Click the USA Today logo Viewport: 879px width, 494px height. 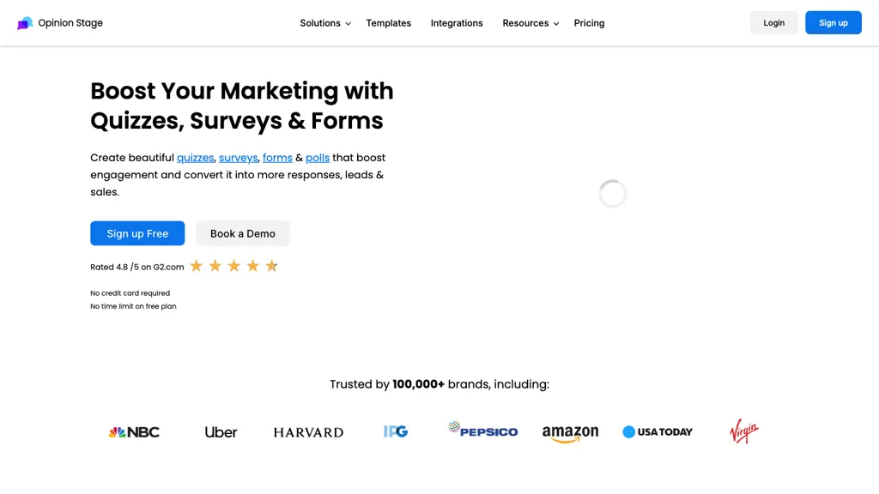coord(658,432)
